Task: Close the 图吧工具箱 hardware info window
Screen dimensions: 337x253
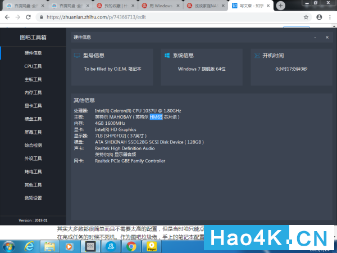Action: pyautogui.click(x=327, y=38)
